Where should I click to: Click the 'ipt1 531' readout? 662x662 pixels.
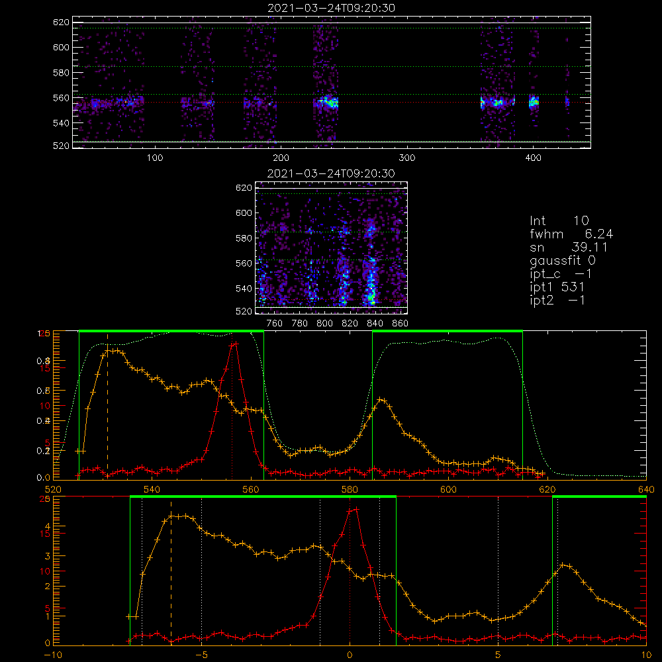point(557,287)
